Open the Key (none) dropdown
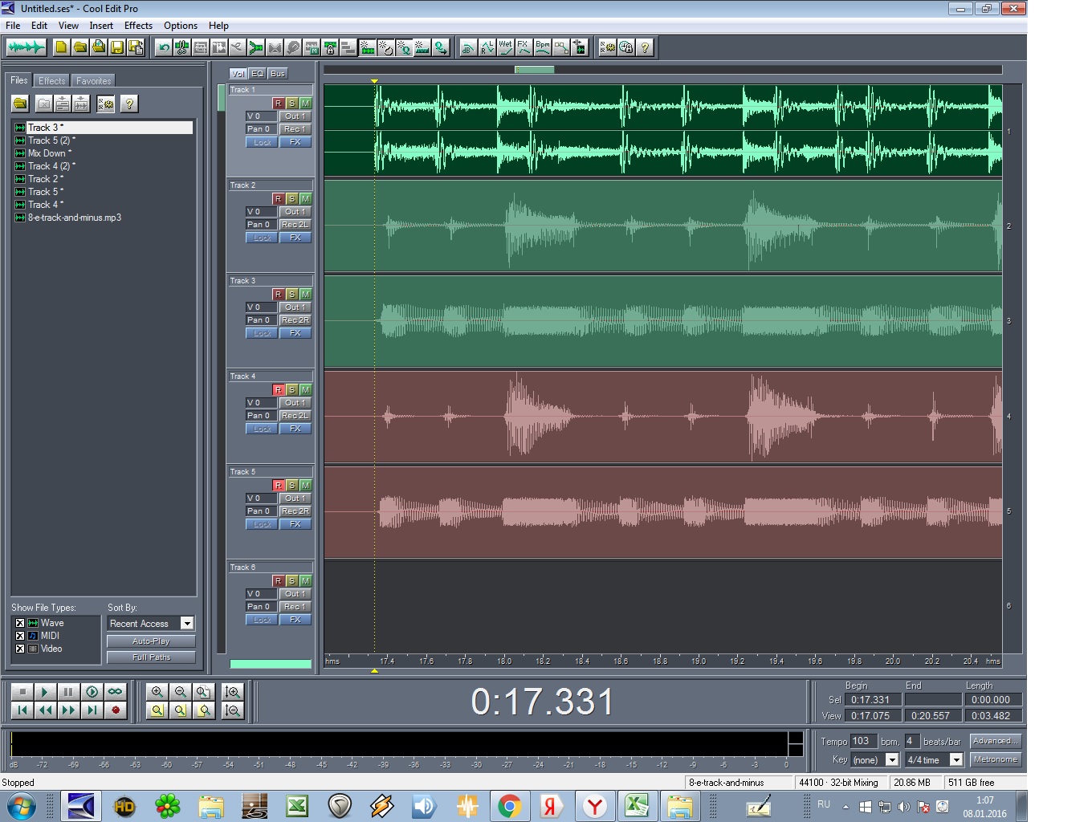The width and height of the screenshot is (1092, 822). pyautogui.click(x=891, y=760)
